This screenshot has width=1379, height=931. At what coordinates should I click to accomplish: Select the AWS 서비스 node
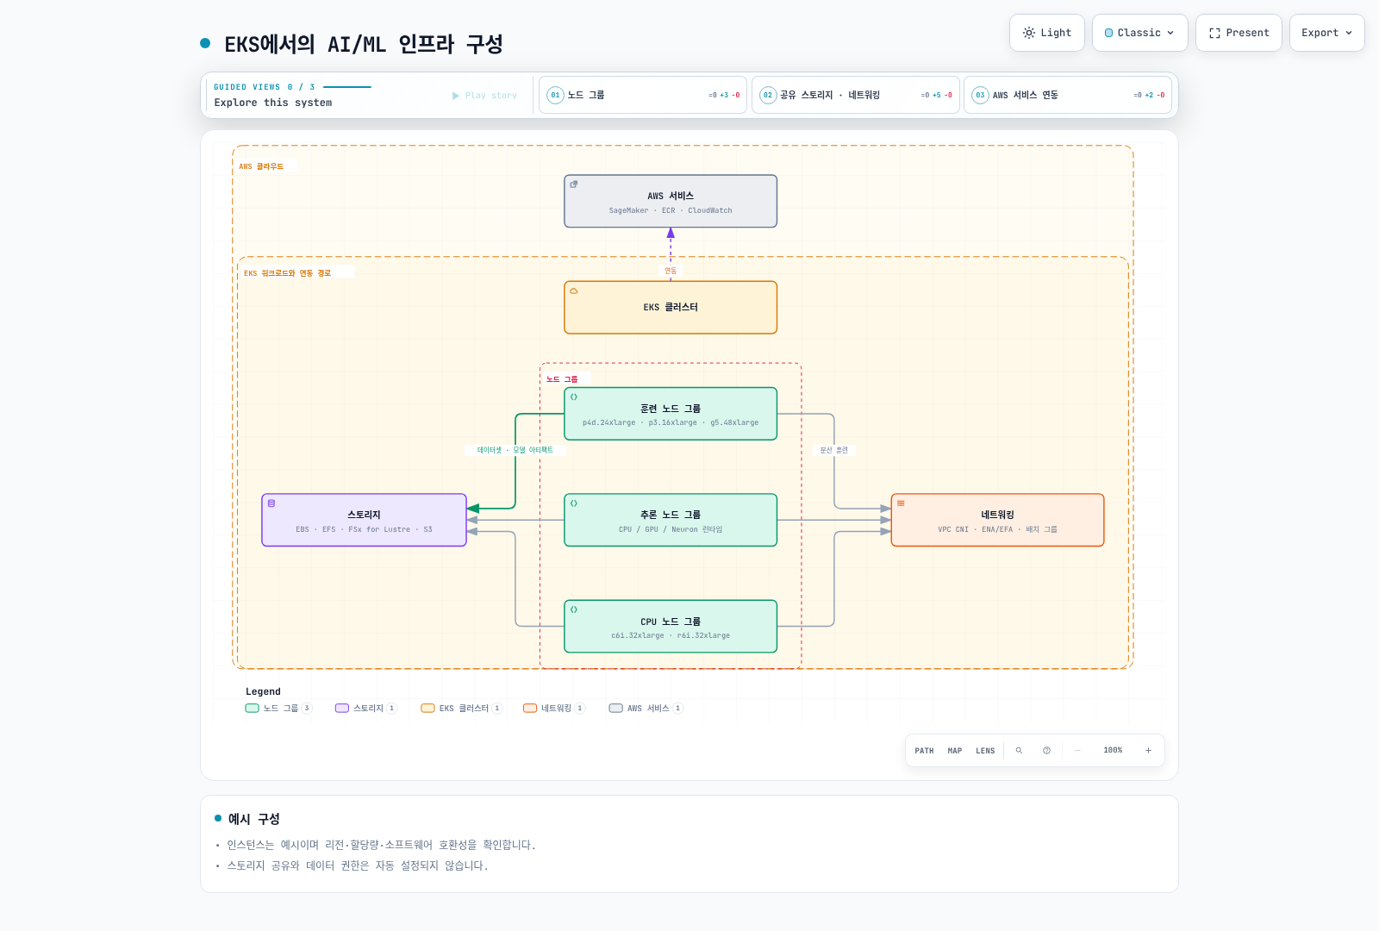[x=671, y=202]
